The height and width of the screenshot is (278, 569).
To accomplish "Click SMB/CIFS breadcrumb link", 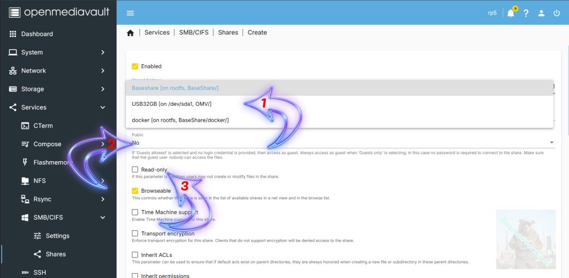I will click(x=193, y=33).
